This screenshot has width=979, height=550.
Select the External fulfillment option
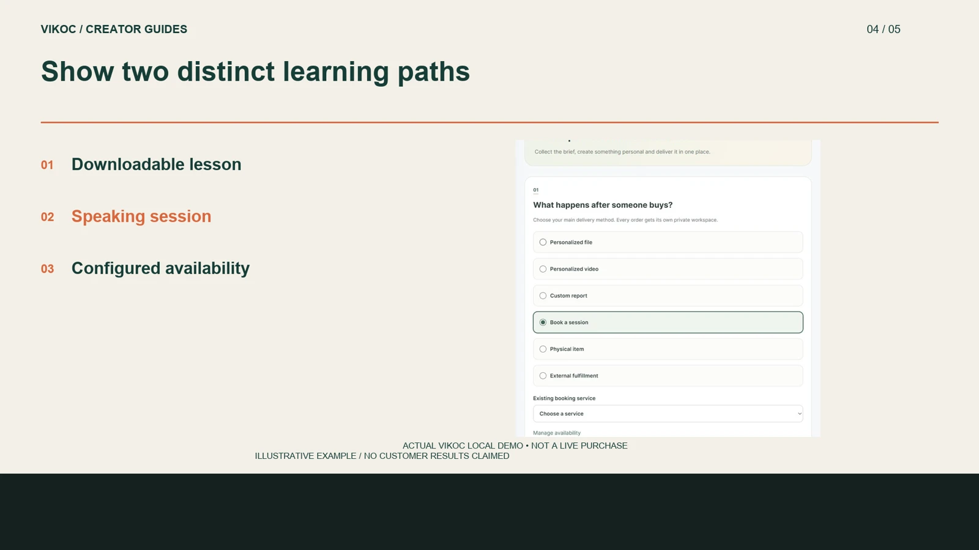pos(668,376)
